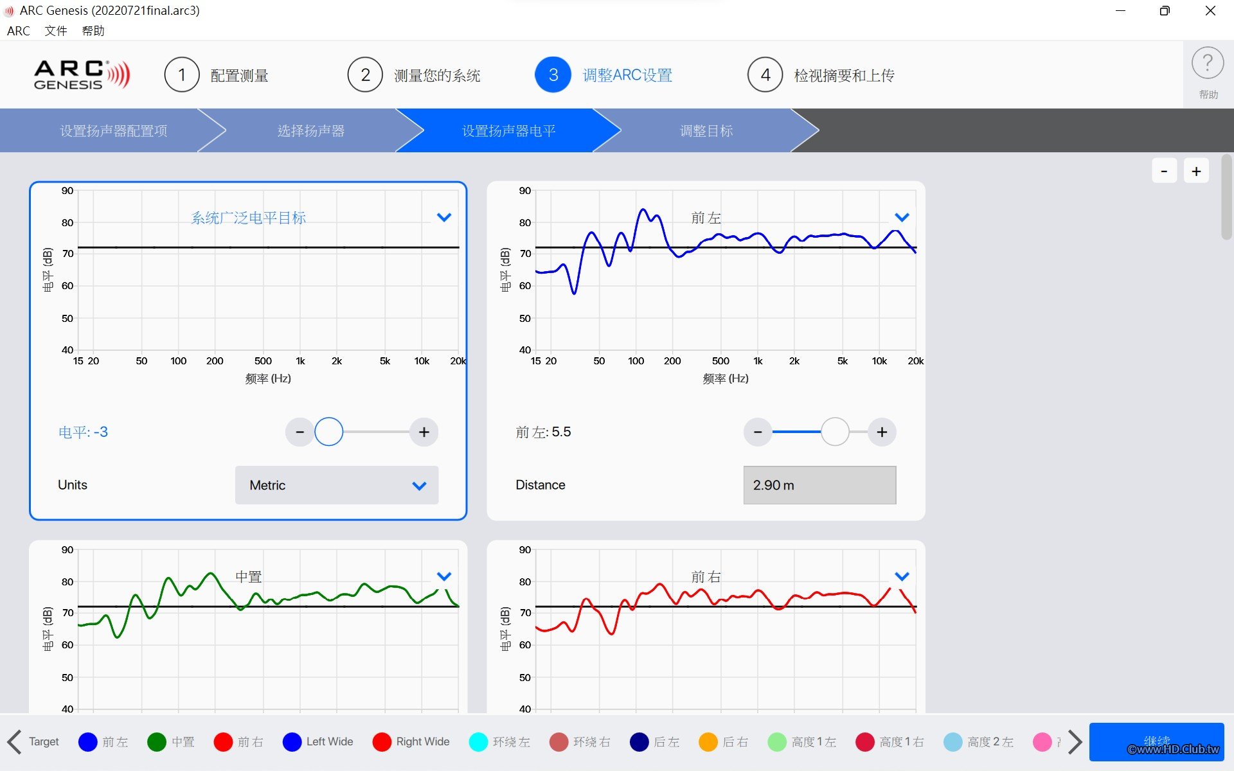The height and width of the screenshot is (771, 1234).
Task: Go to step 4 circle icon
Action: (765, 75)
